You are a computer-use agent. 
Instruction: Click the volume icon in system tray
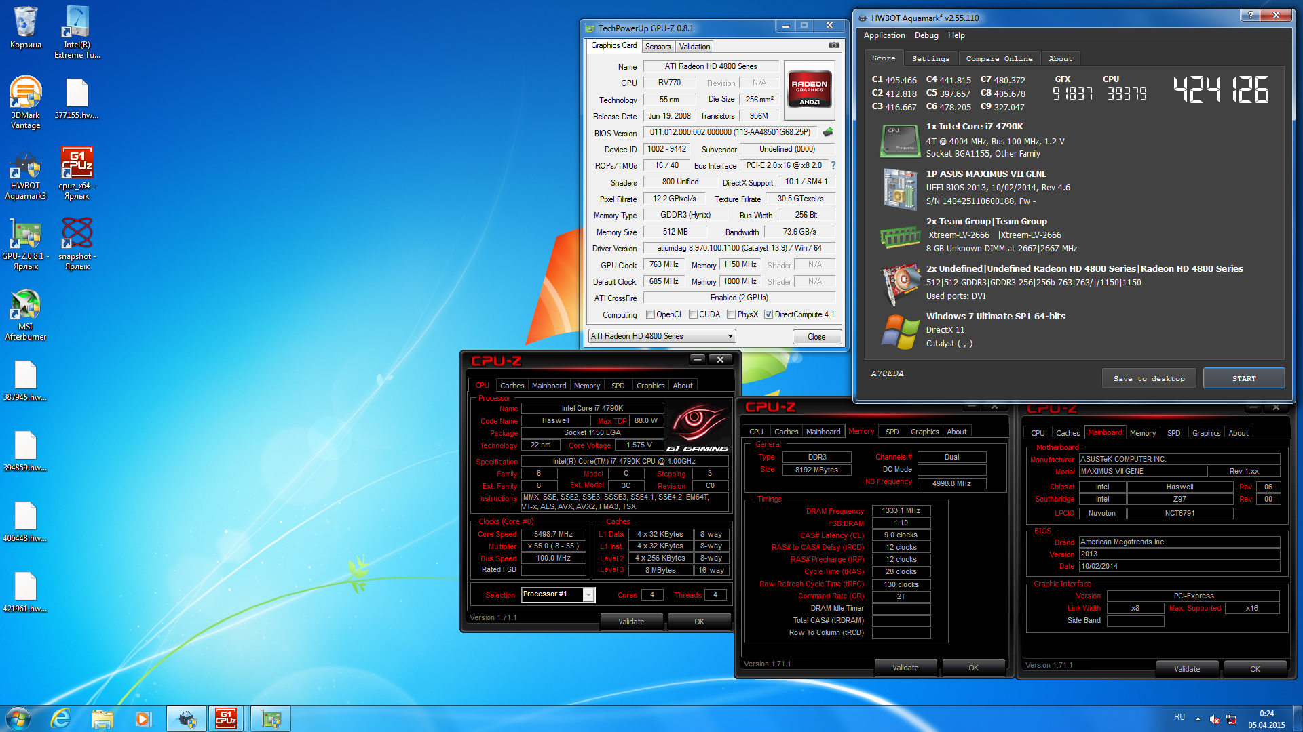(1215, 719)
